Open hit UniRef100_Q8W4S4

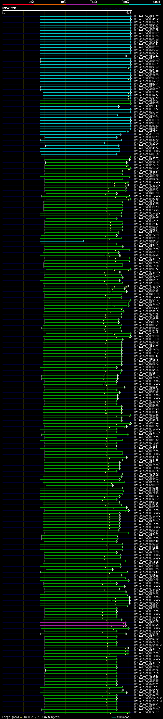point(146,25)
